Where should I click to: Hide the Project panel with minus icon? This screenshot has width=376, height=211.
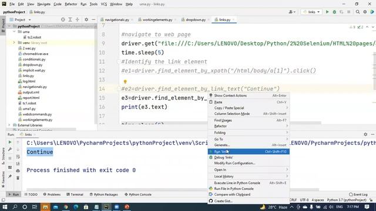click(x=93, y=19)
